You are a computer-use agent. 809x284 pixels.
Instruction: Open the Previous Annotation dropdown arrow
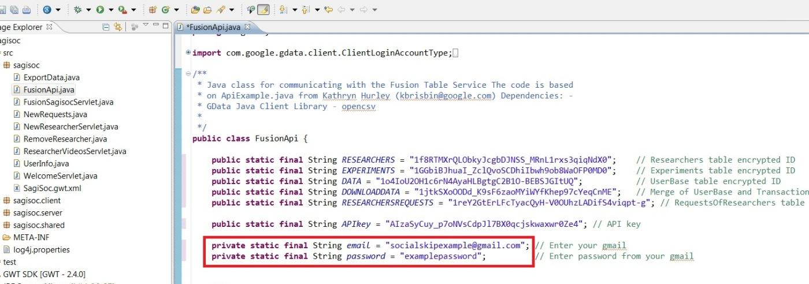coord(317,9)
